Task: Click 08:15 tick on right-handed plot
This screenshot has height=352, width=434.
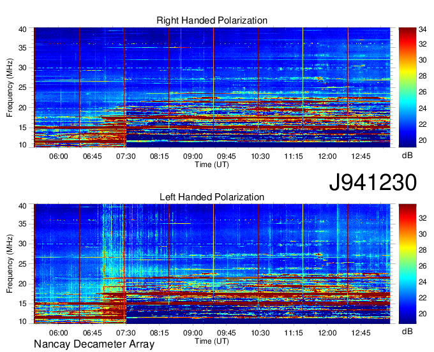Action: 159,156
